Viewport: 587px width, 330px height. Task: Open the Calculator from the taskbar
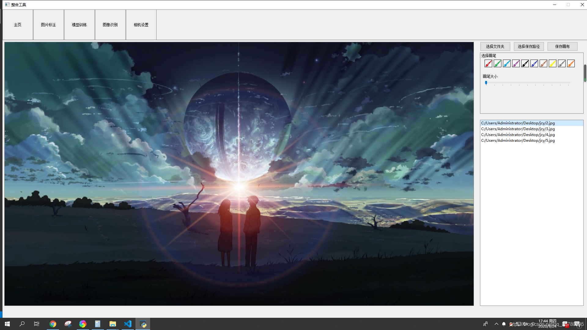point(98,324)
